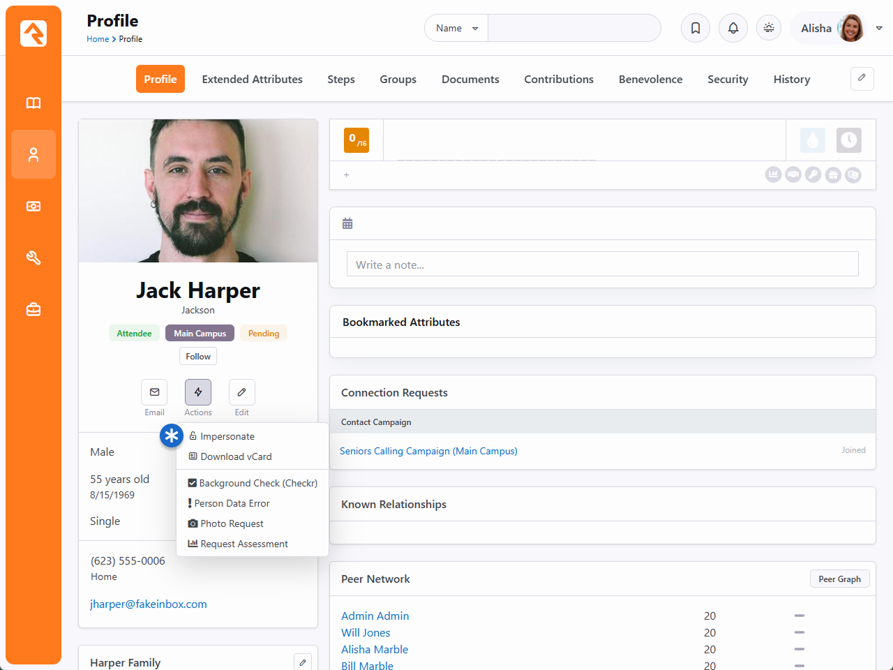
Task: Open the Intranet book icon in sidebar
Action: pyautogui.click(x=33, y=103)
